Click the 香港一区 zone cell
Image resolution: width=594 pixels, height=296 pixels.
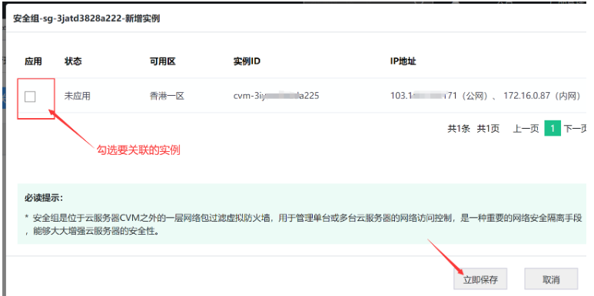click(167, 96)
